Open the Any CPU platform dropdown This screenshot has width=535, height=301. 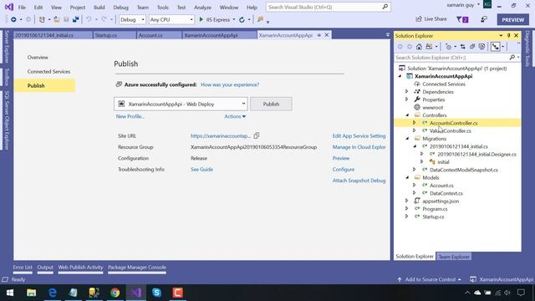pos(171,20)
